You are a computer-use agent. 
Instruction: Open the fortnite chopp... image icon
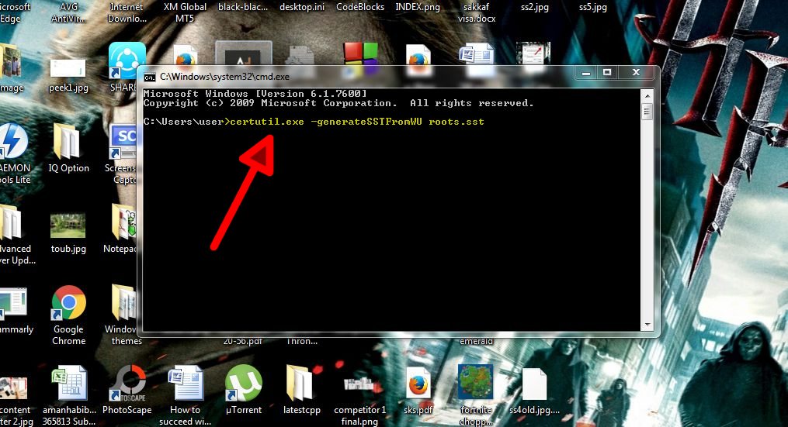tap(475, 382)
